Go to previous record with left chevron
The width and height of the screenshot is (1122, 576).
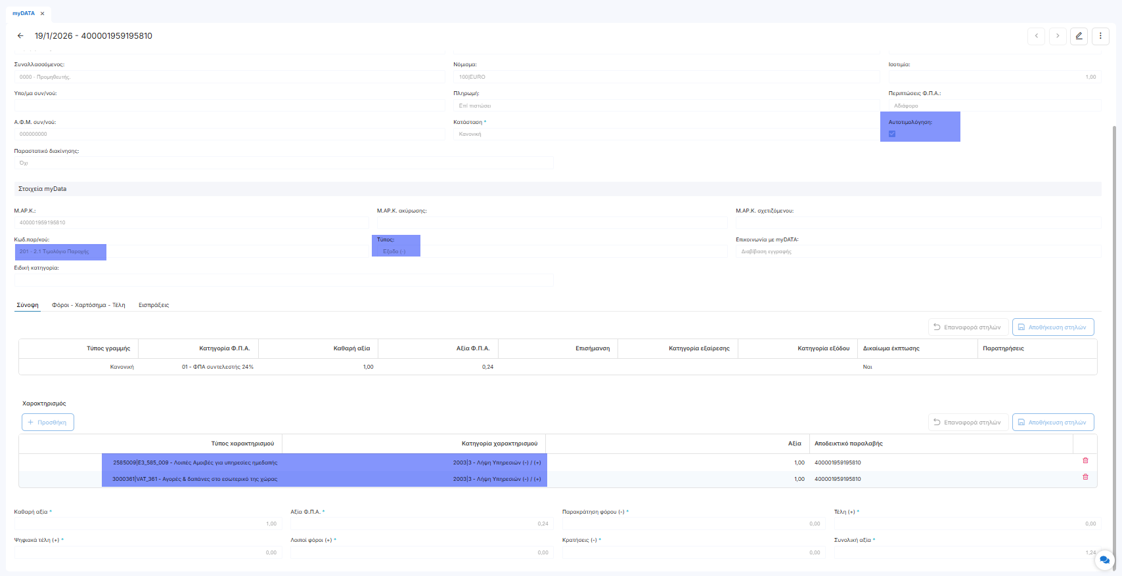[x=1036, y=36]
